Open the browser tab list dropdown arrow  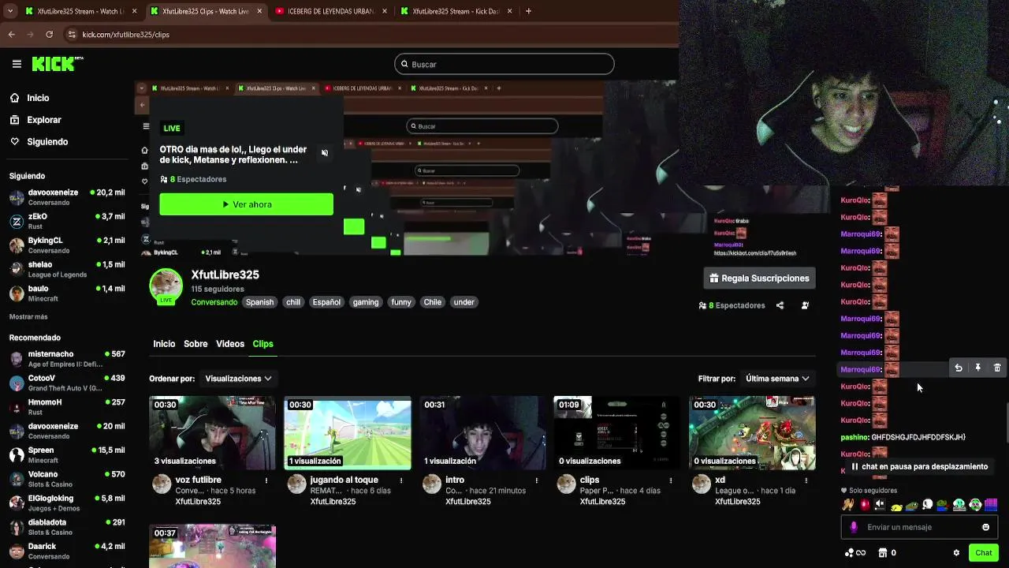point(9,11)
